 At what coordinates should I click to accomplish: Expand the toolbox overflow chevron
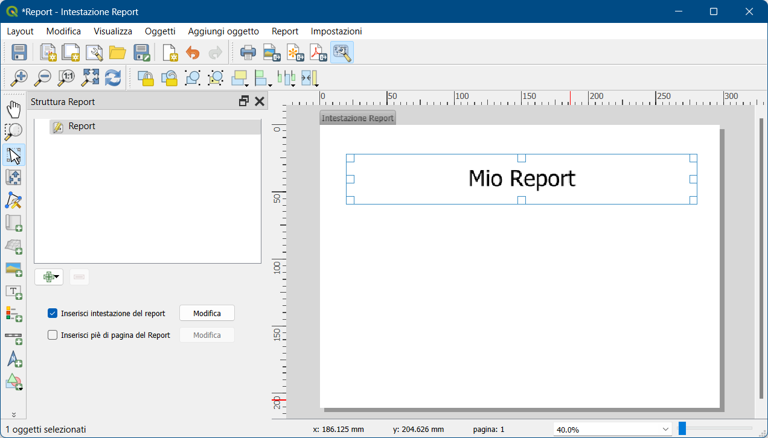coord(14,415)
